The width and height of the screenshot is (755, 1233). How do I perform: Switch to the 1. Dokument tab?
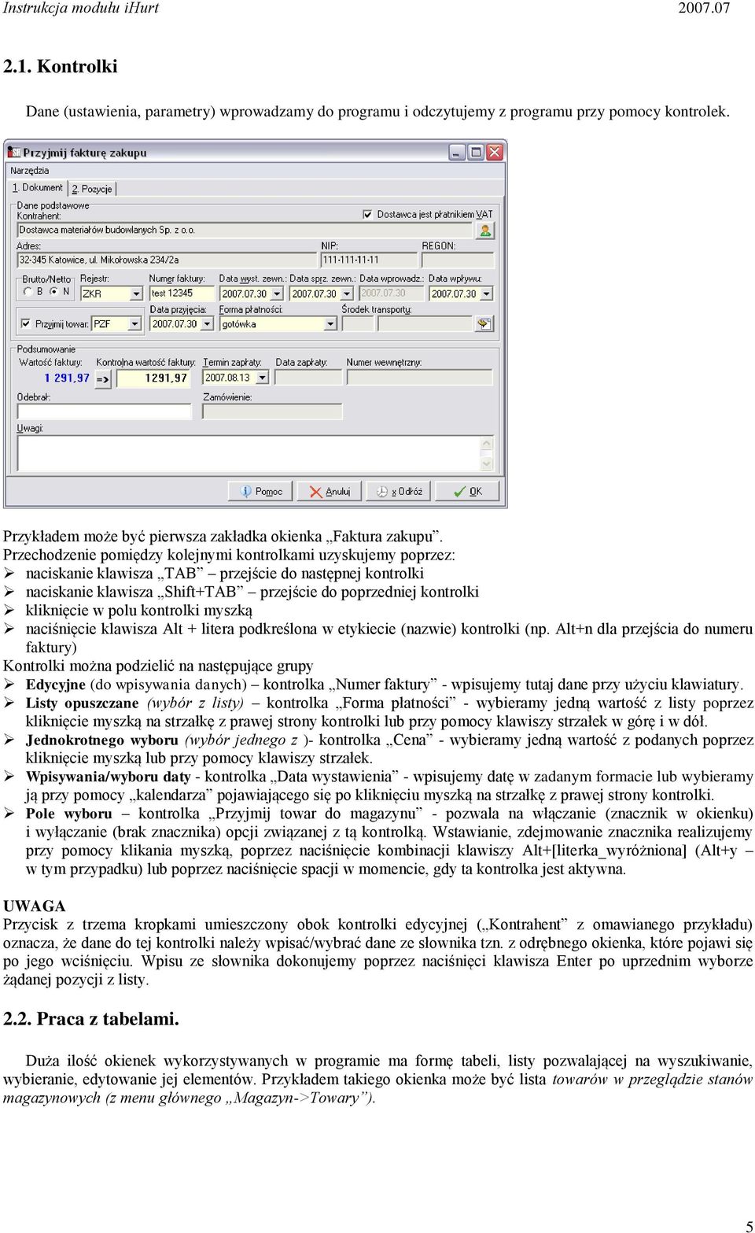click(x=37, y=188)
